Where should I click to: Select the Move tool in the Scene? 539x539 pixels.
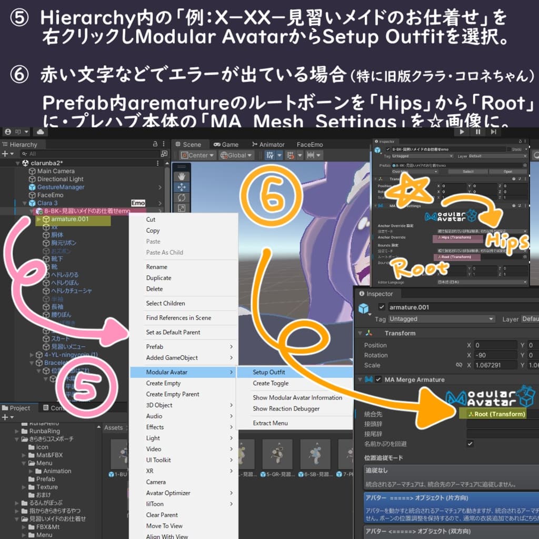182,187
